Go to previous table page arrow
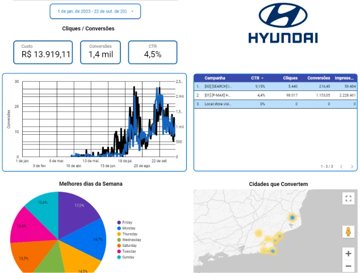This screenshot has width=360, height=273. tap(341, 167)
